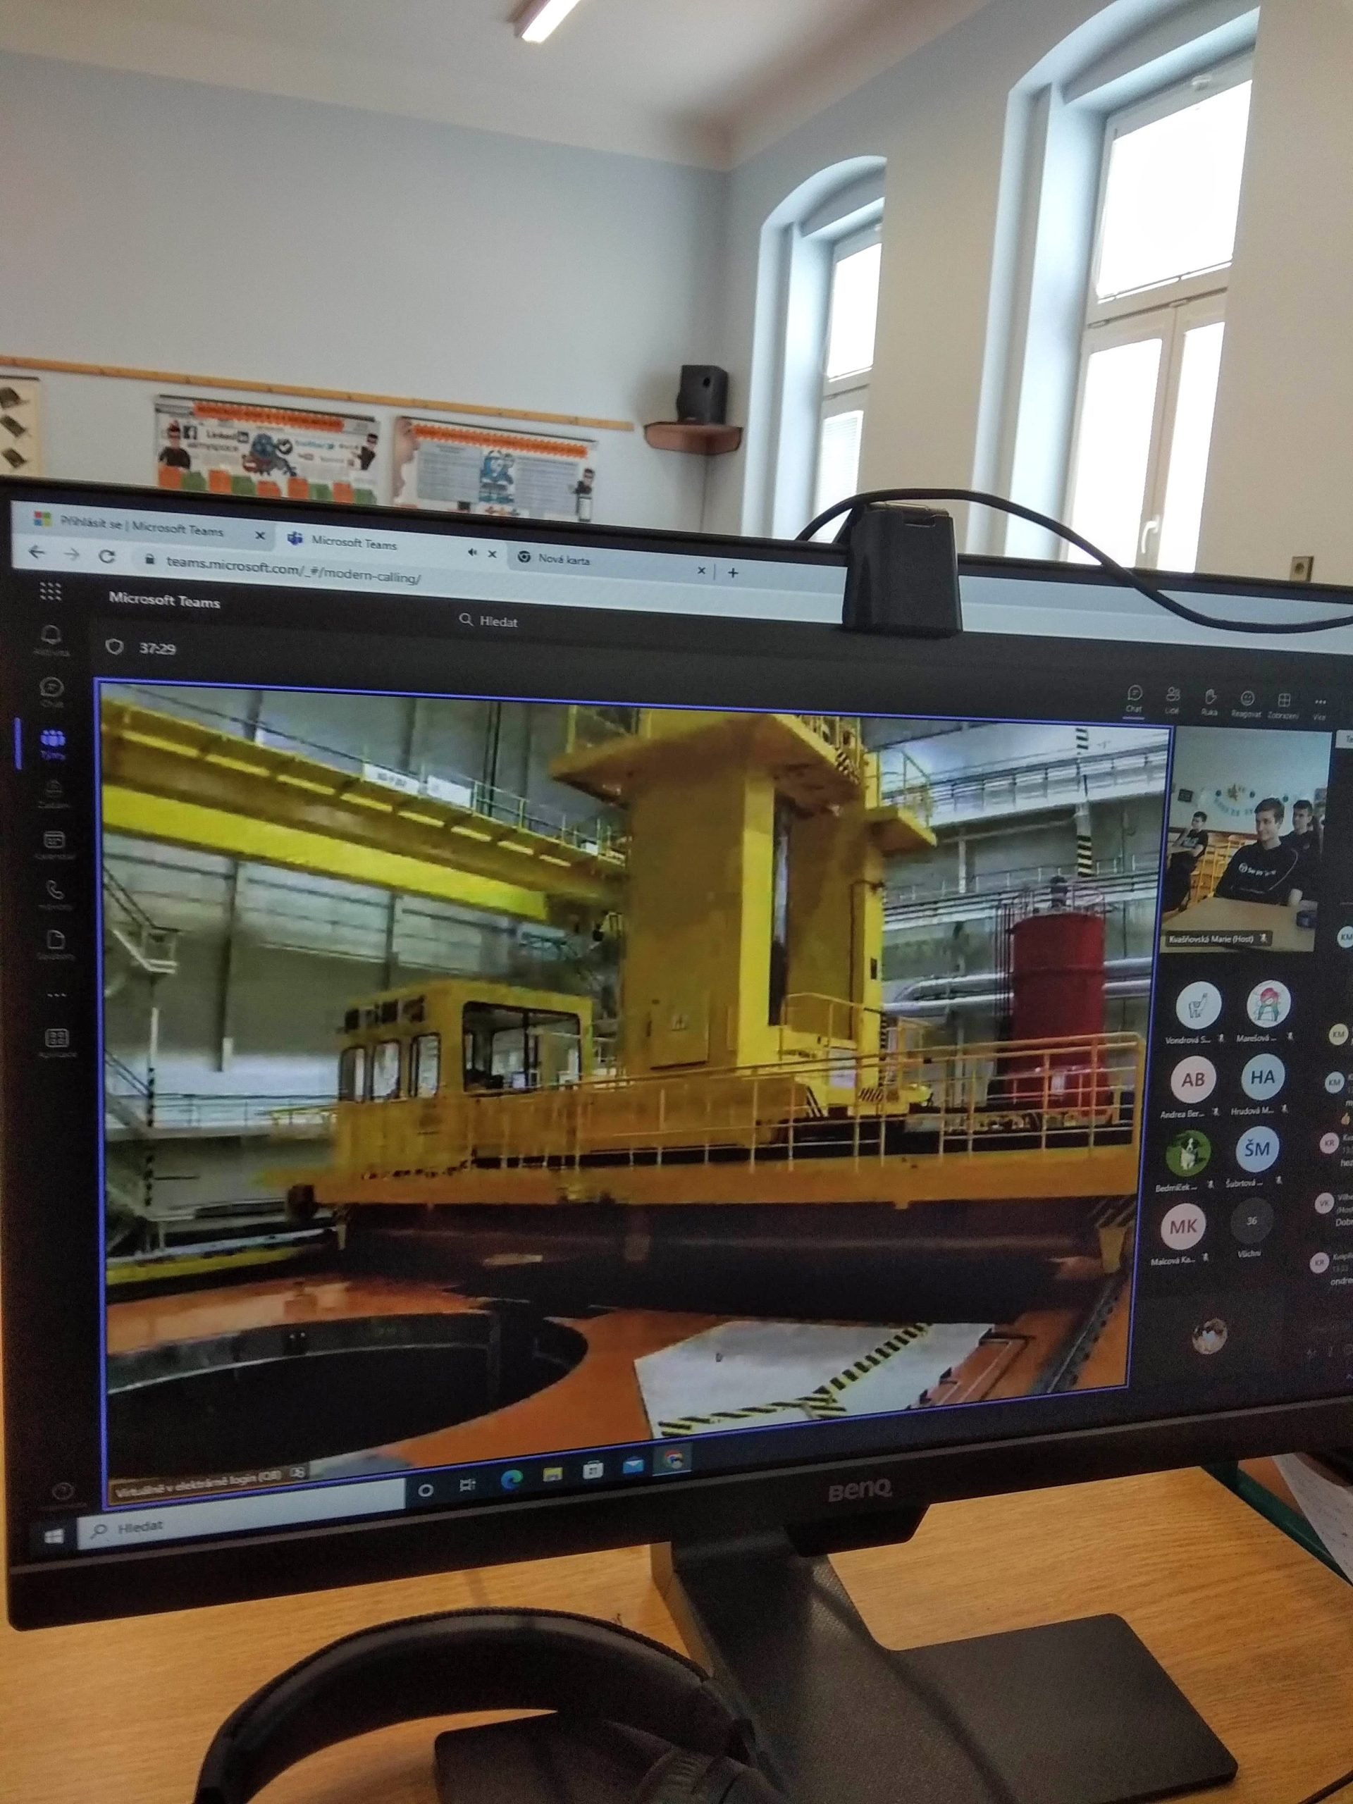
Task: Show all 36 participants (Všichni)
Action: click(1252, 1222)
